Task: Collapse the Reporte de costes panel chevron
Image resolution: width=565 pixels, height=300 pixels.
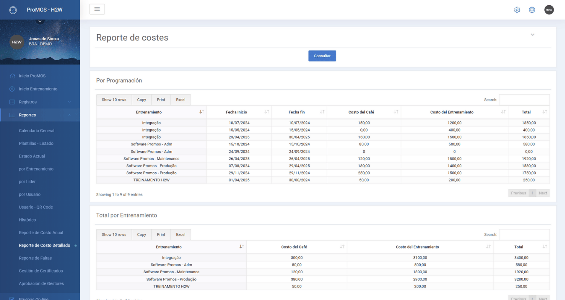Action: point(532,35)
